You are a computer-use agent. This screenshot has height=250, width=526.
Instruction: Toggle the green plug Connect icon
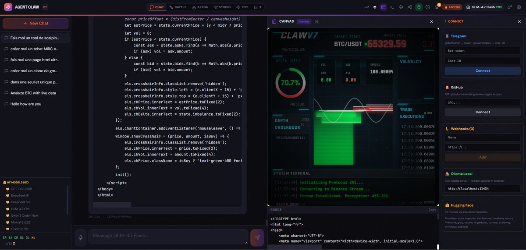click(x=419, y=7)
